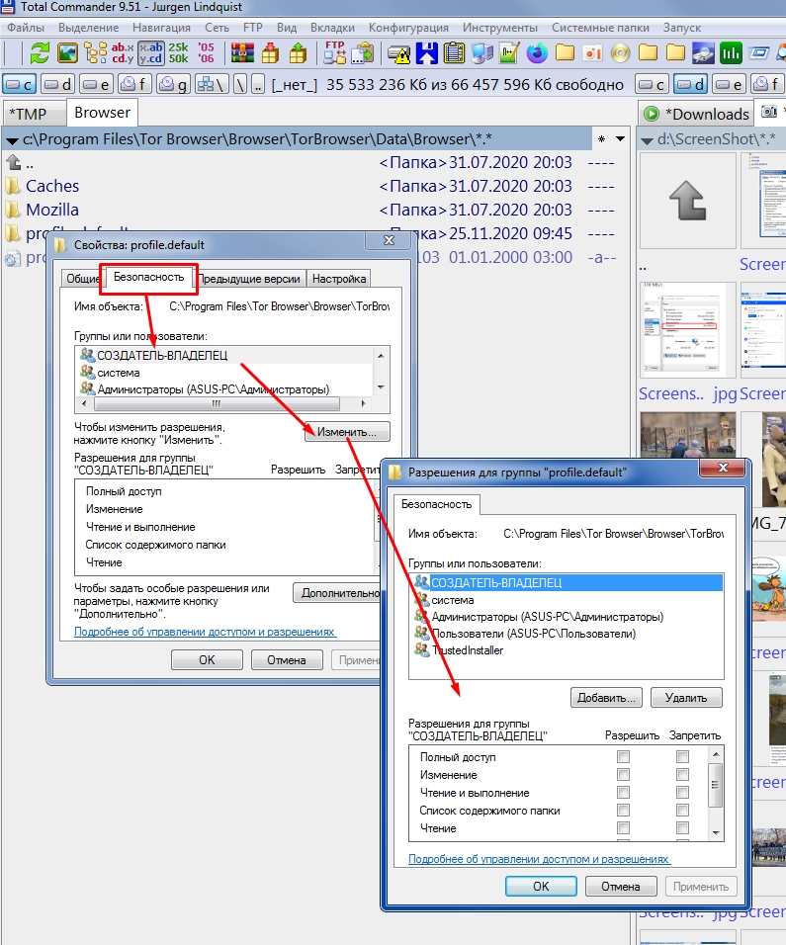Screen dimensions: 786x945
Task: Check Allow for Чтение и выполнение
Action: click(x=623, y=793)
